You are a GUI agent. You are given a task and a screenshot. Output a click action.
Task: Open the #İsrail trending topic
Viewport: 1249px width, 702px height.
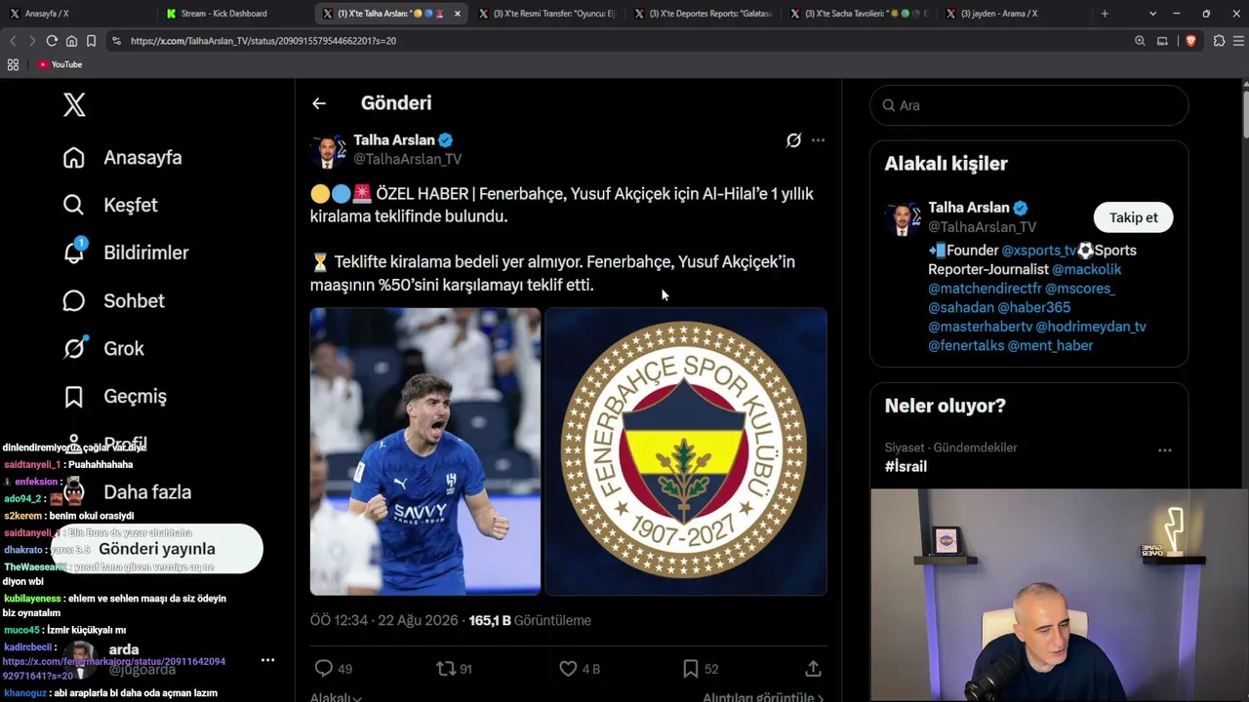(907, 467)
